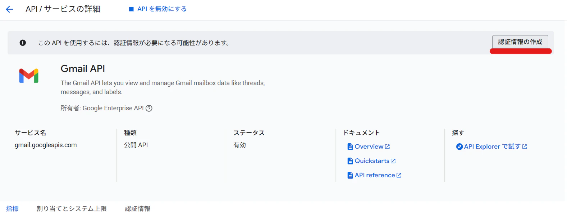Click the '種類' column label

click(130, 133)
